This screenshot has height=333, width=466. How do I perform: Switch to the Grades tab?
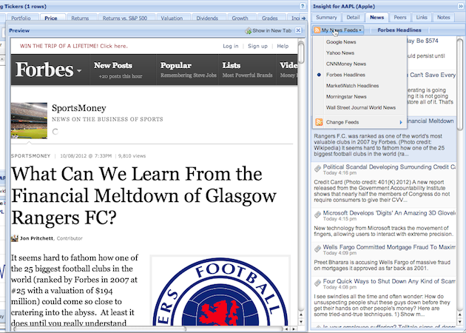point(269,18)
